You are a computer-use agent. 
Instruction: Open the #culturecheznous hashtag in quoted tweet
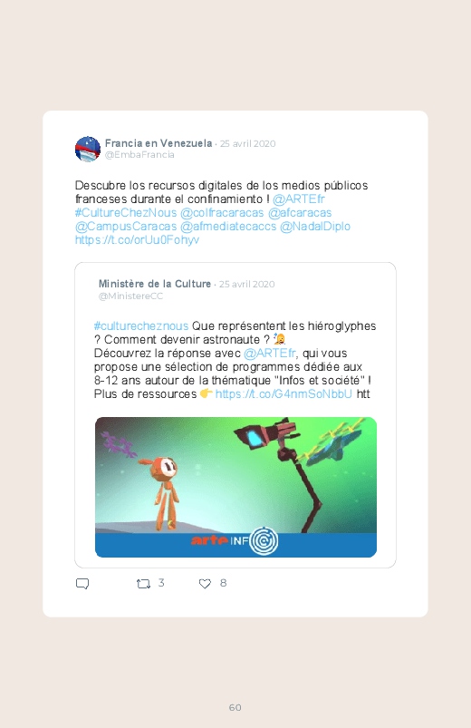[141, 326]
